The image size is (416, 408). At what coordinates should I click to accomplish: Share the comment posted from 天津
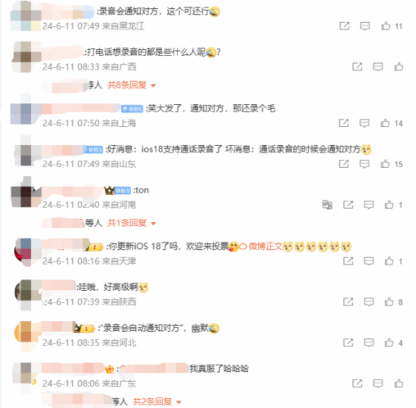[348, 261]
